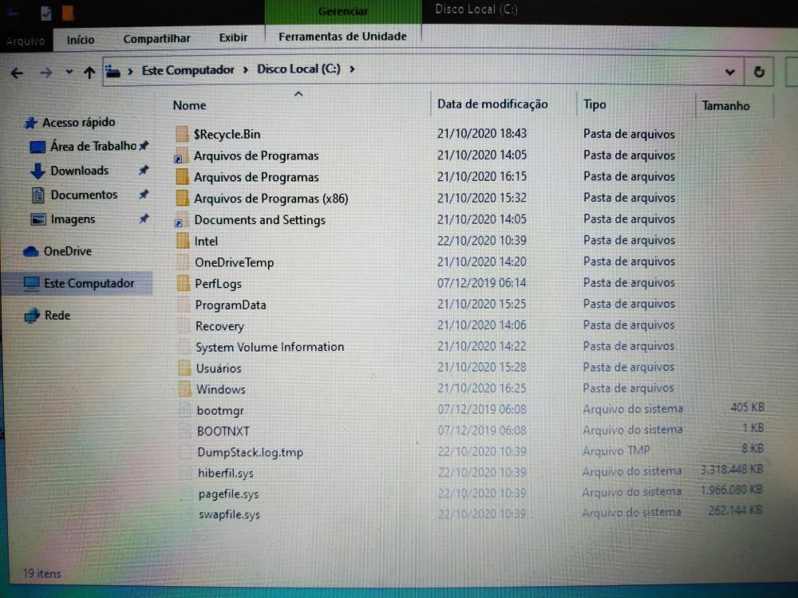798x598 pixels.
Task: Select Acesso rápido in navigation pane
Action: (x=78, y=123)
